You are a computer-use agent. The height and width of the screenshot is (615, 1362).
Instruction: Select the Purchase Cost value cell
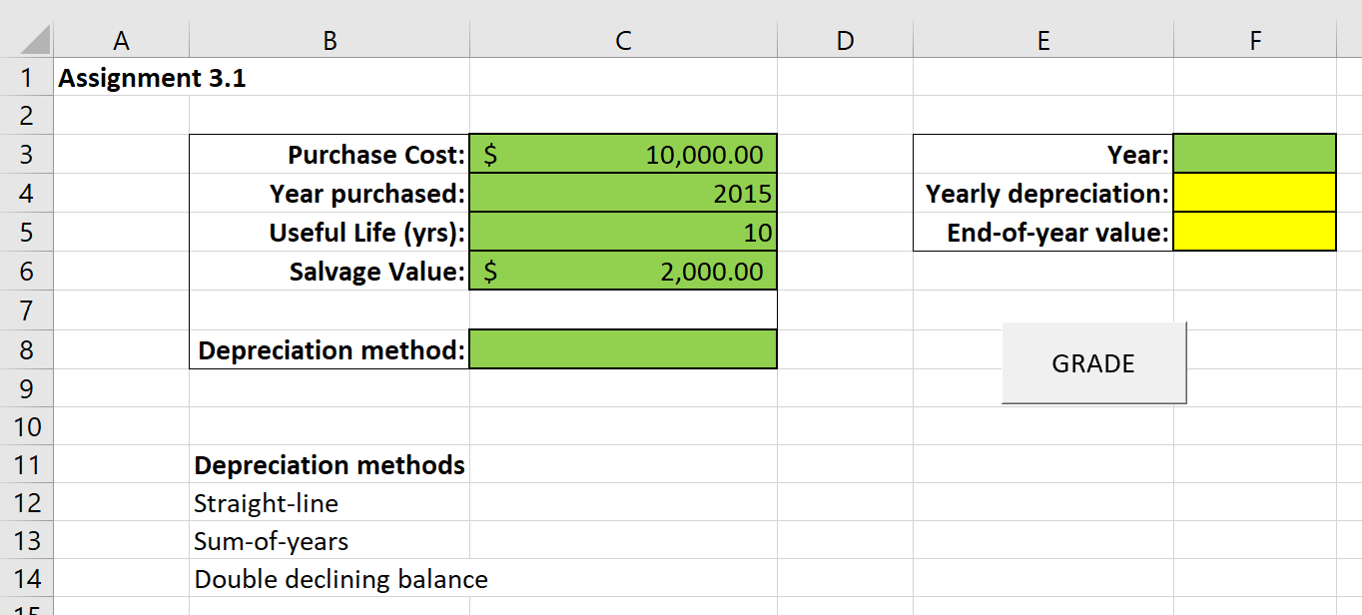tap(623, 154)
